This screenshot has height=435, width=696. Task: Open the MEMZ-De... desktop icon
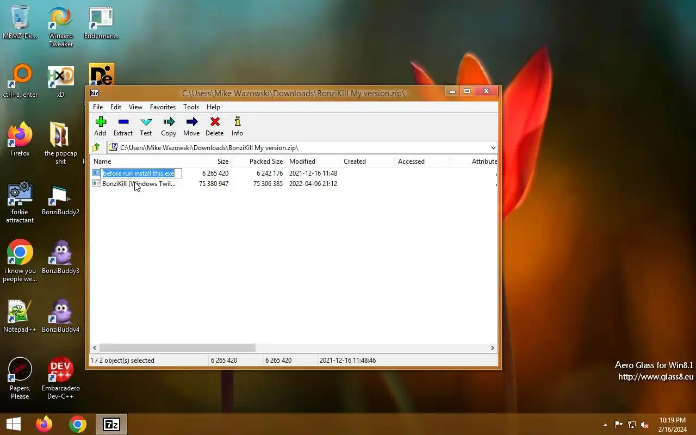click(x=20, y=23)
